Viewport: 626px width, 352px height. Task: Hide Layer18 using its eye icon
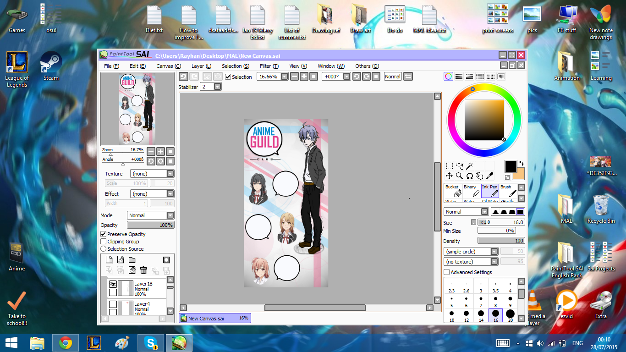point(113,284)
